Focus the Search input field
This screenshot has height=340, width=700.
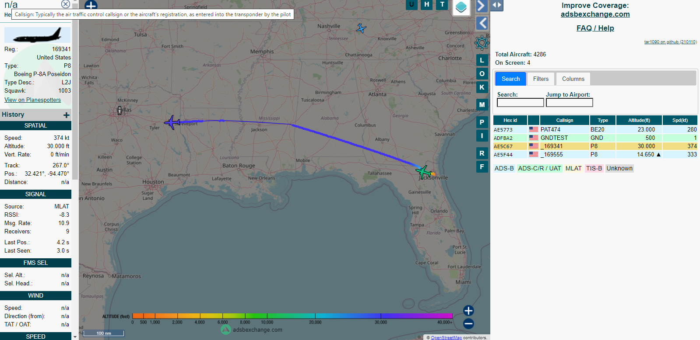[x=521, y=102]
